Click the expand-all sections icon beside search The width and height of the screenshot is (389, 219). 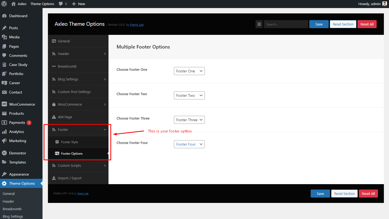point(259,24)
